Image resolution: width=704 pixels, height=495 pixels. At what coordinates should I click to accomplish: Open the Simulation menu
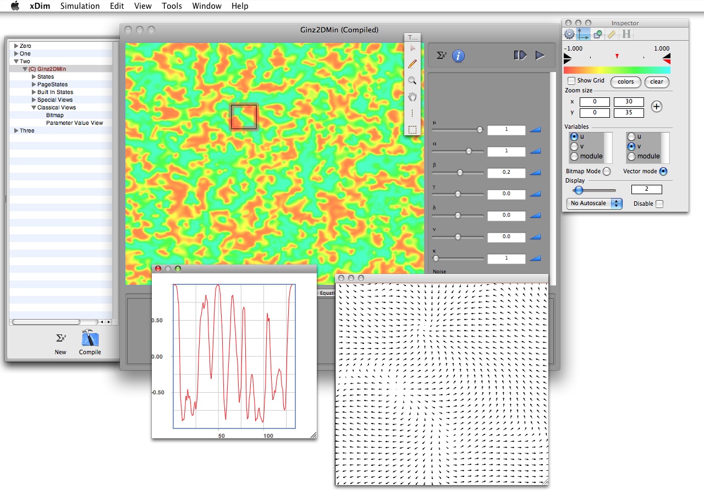(80, 6)
